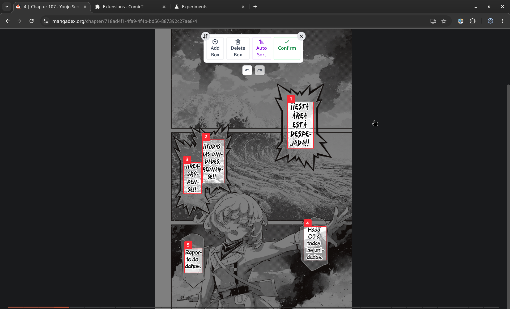
Task: Click the Add Box button
Action: [215, 48]
